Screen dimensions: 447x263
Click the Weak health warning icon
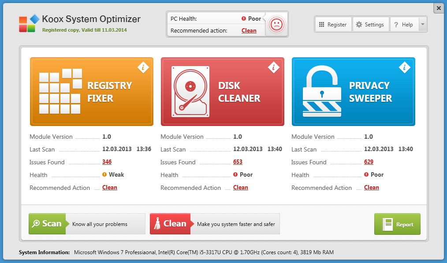pyautogui.click(x=104, y=174)
